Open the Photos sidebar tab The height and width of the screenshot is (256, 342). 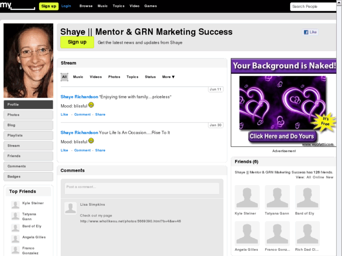[28, 115]
